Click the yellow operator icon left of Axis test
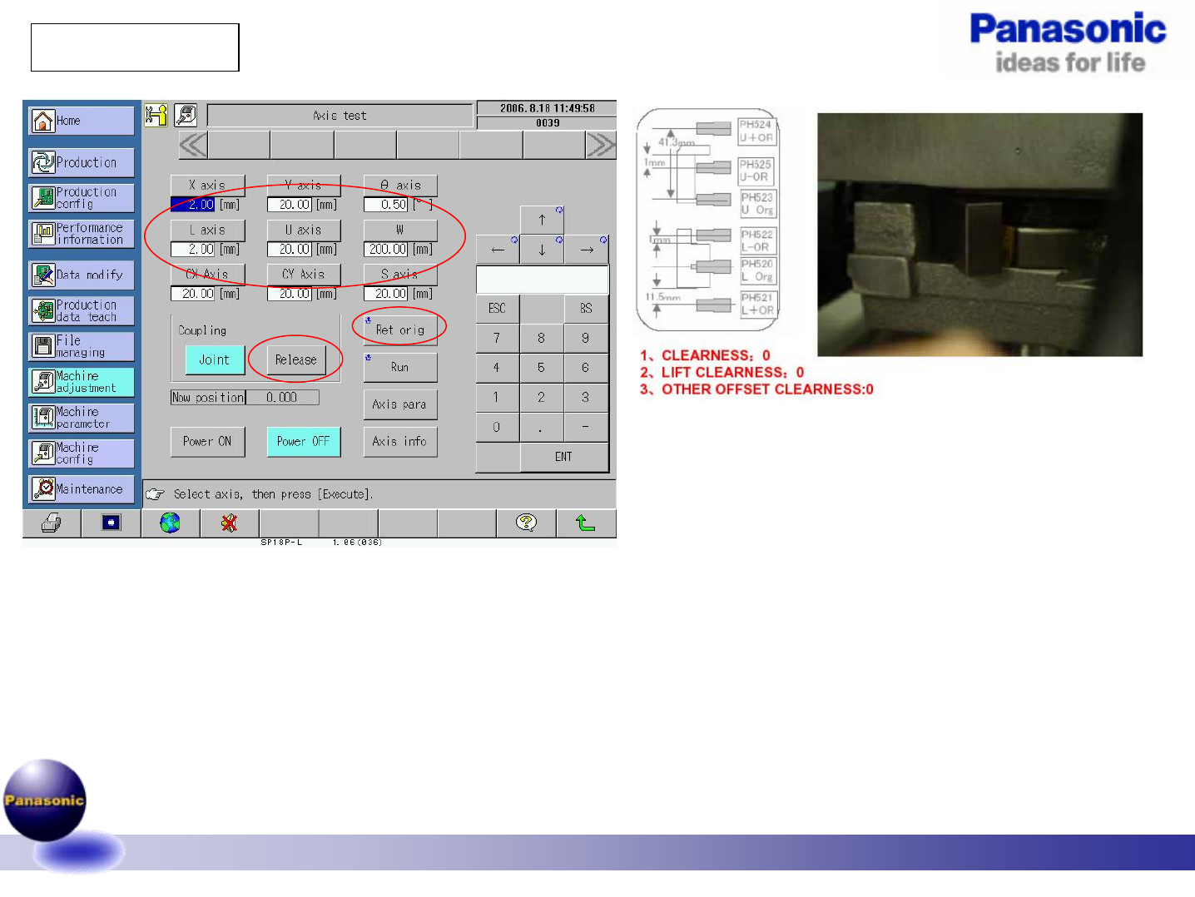Image resolution: width=1195 pixels, height=897 pixels. 156,115
